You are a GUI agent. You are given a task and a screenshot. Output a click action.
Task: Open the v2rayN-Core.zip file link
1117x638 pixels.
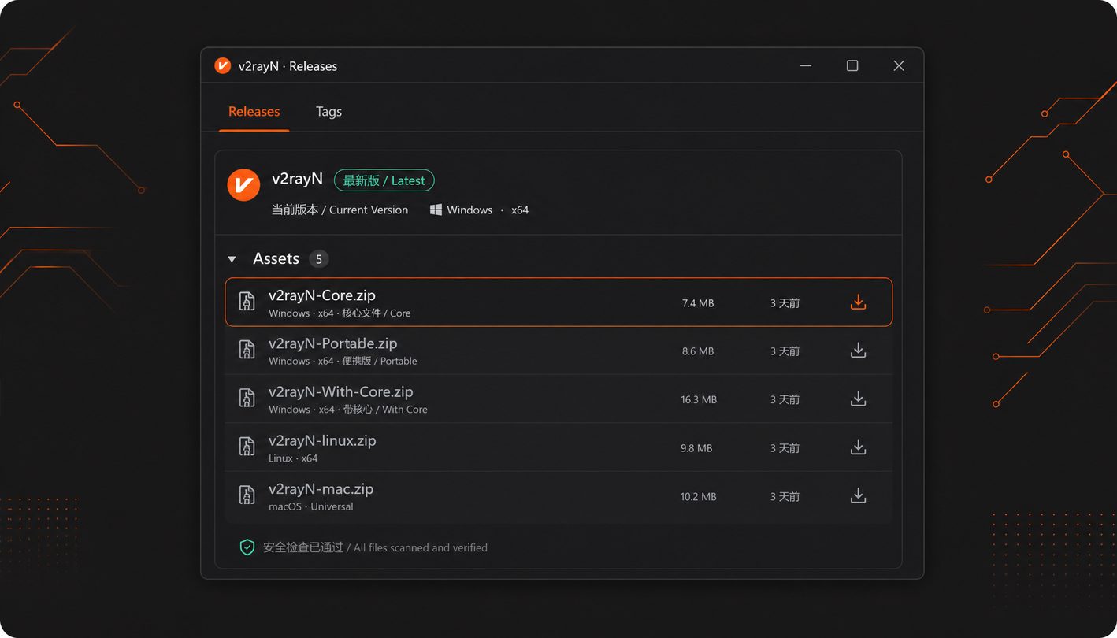click(x=322, y=295)
